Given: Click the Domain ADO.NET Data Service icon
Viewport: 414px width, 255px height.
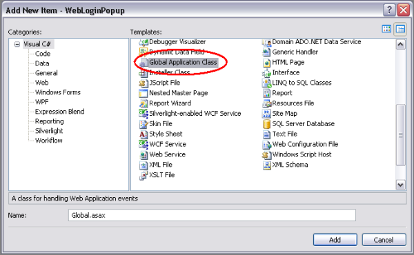Looking at the screenshot, I should [266, 42].
